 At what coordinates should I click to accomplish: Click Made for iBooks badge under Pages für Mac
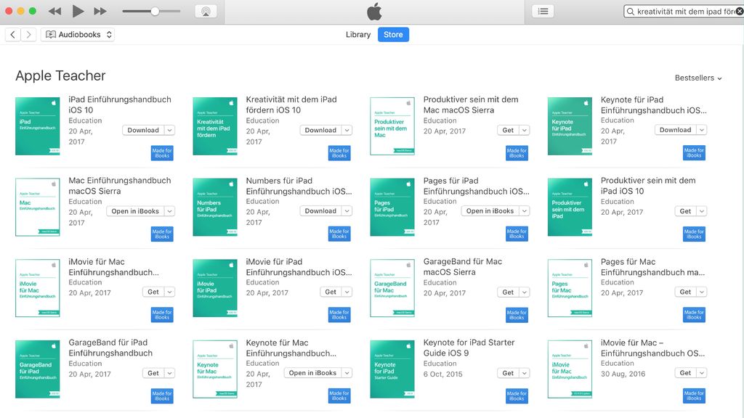click(694, 315)
